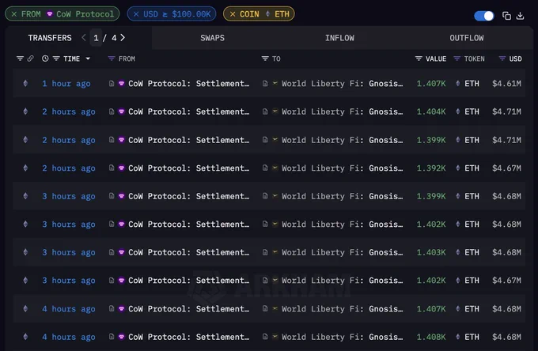Remove the USD ≥ $100.00K filter chip
The height and width of the screenshot is (351, 538).
(136, 14)
